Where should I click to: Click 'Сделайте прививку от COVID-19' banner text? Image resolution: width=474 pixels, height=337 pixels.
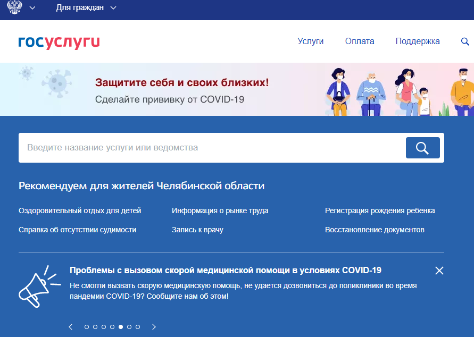click(x=170, y=99)
